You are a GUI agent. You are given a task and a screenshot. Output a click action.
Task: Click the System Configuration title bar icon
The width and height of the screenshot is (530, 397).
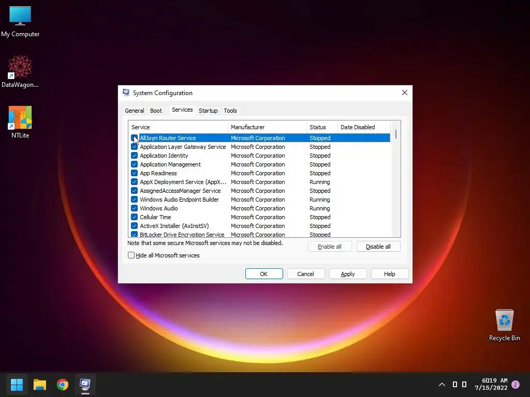pos(126,93)
